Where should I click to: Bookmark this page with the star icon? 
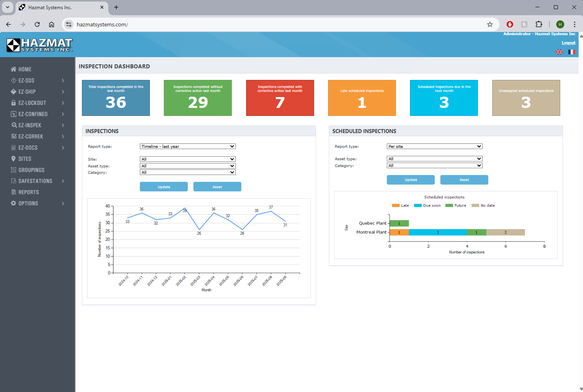coord(489,24)
